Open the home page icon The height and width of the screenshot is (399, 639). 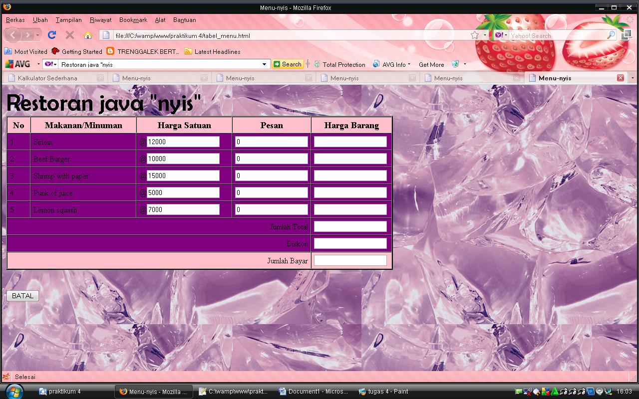[88, 35]
